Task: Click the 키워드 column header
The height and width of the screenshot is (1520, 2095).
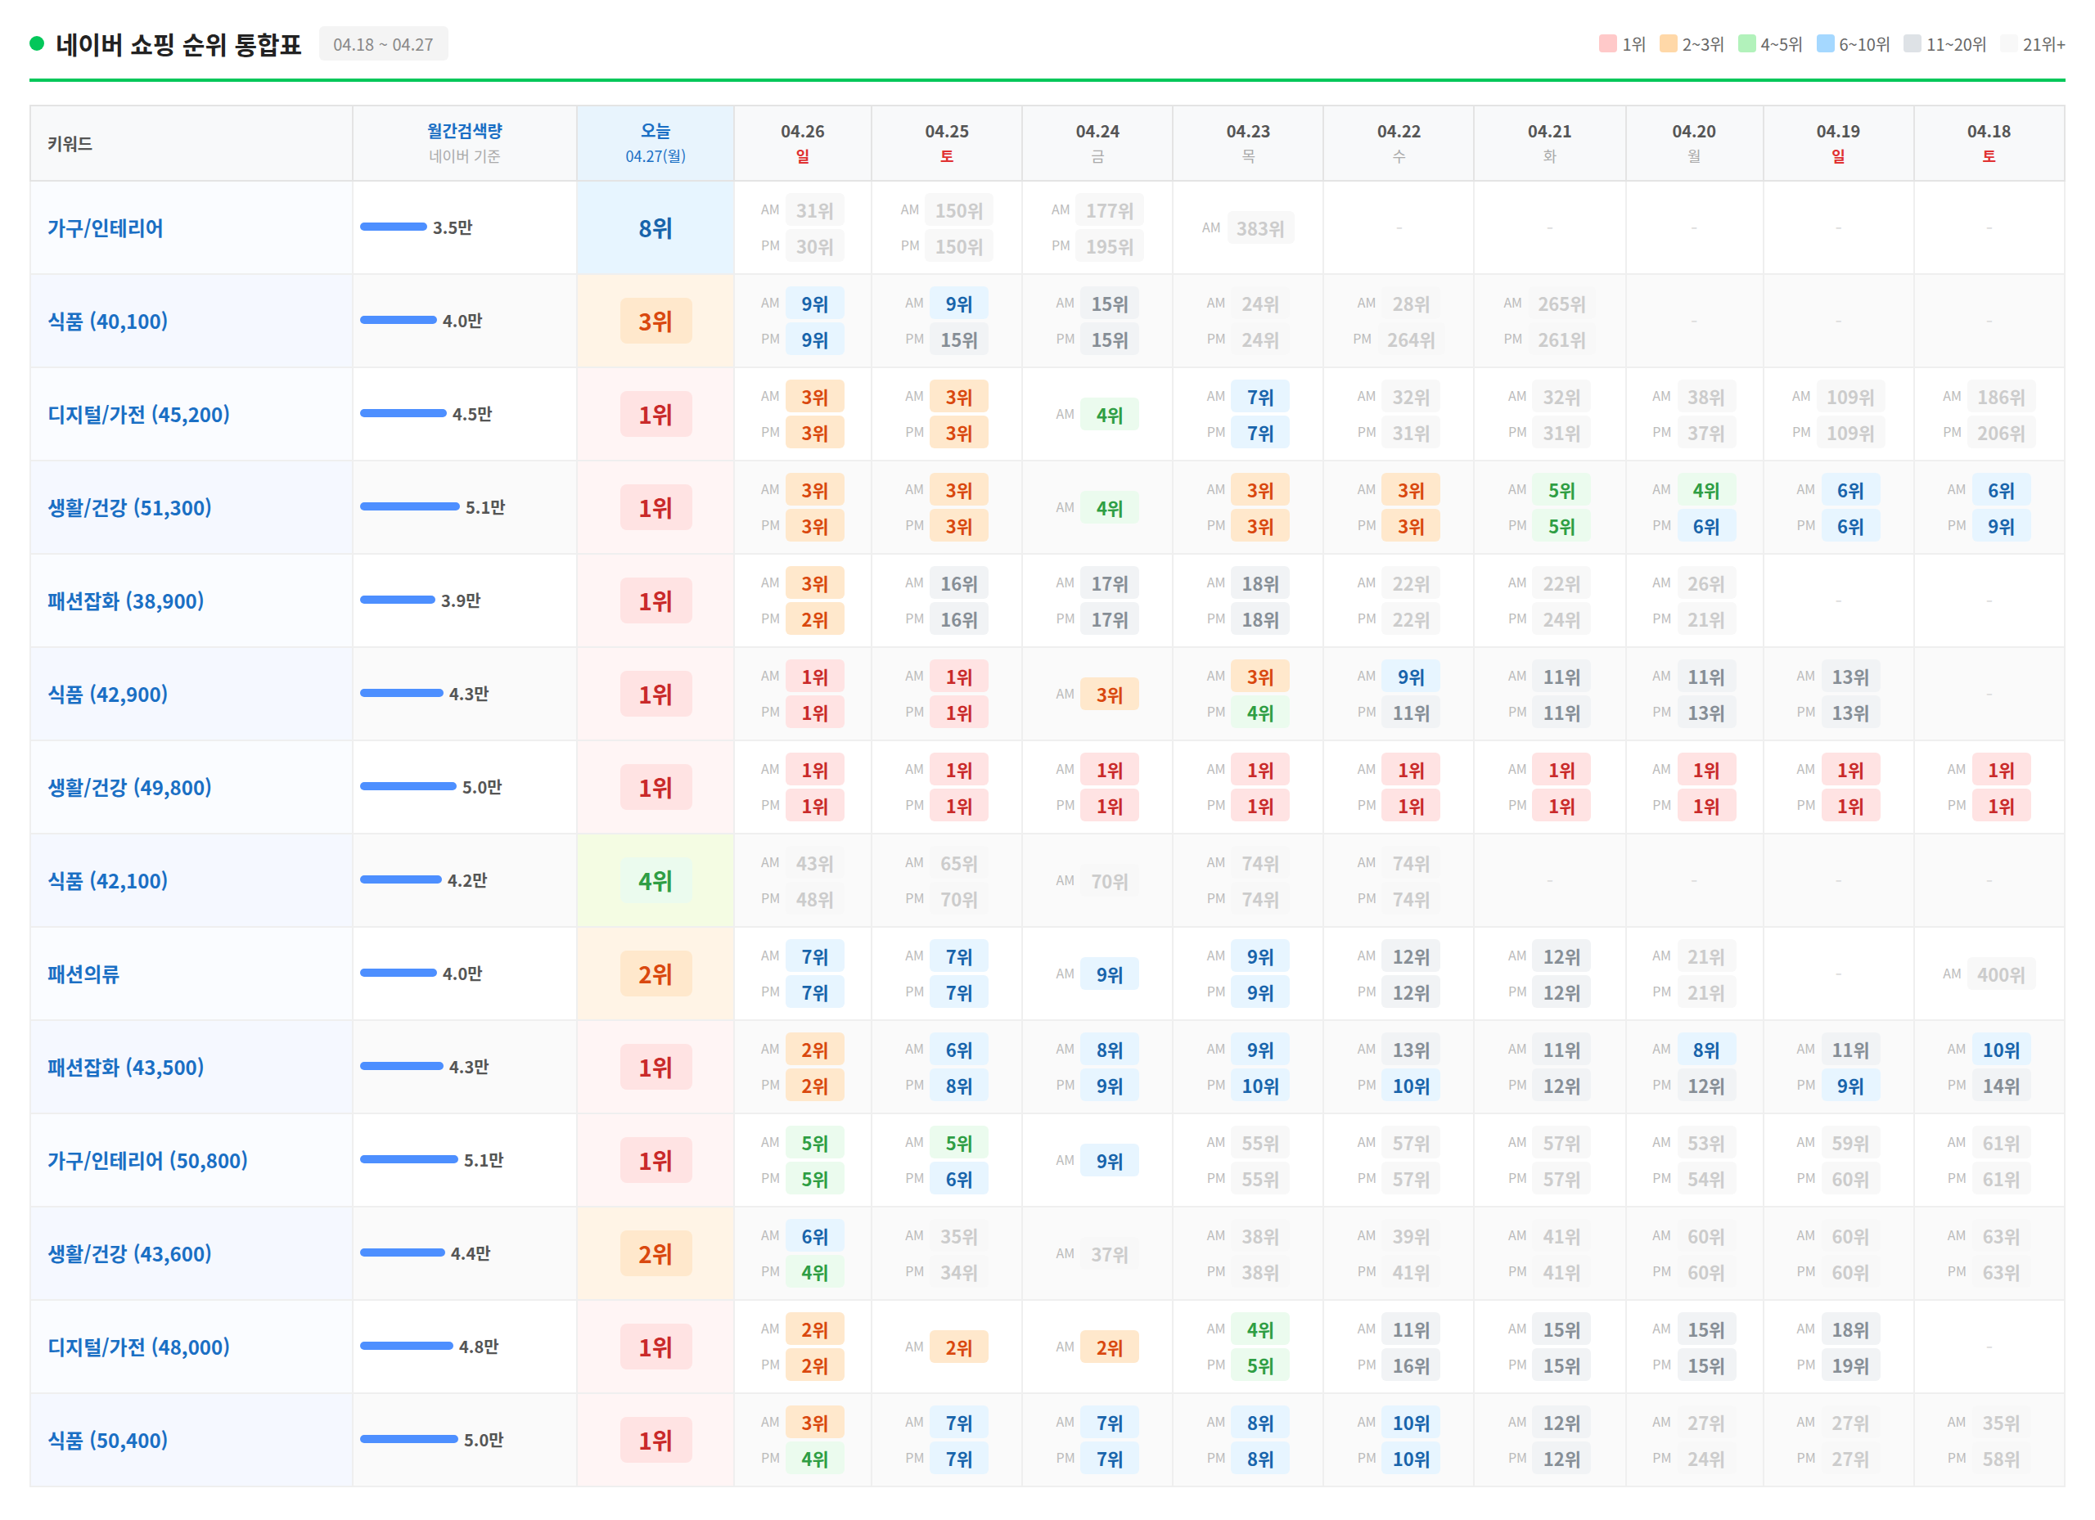Action: (70, 144)
